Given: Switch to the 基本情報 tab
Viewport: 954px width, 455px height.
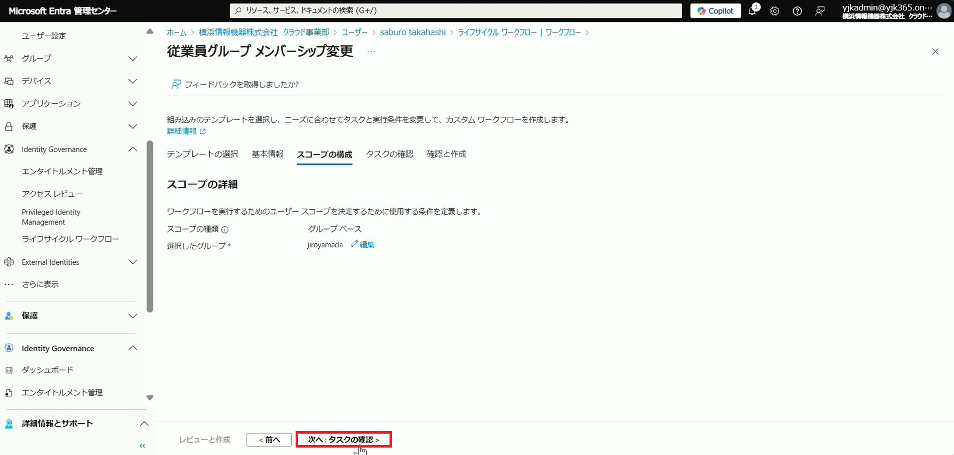Looking at the screenshot, I should [x=267, y=154].
